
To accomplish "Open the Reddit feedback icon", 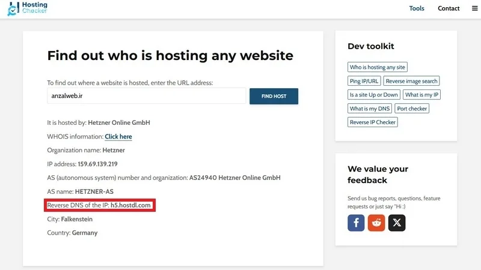I will click(376, 223).
